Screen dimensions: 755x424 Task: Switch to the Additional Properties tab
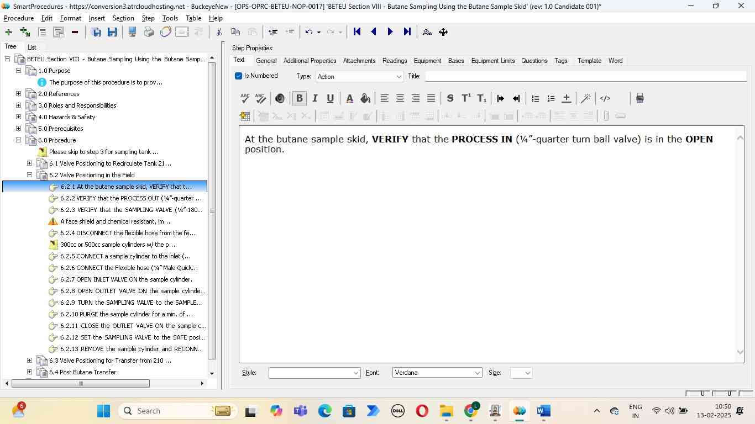310,61
